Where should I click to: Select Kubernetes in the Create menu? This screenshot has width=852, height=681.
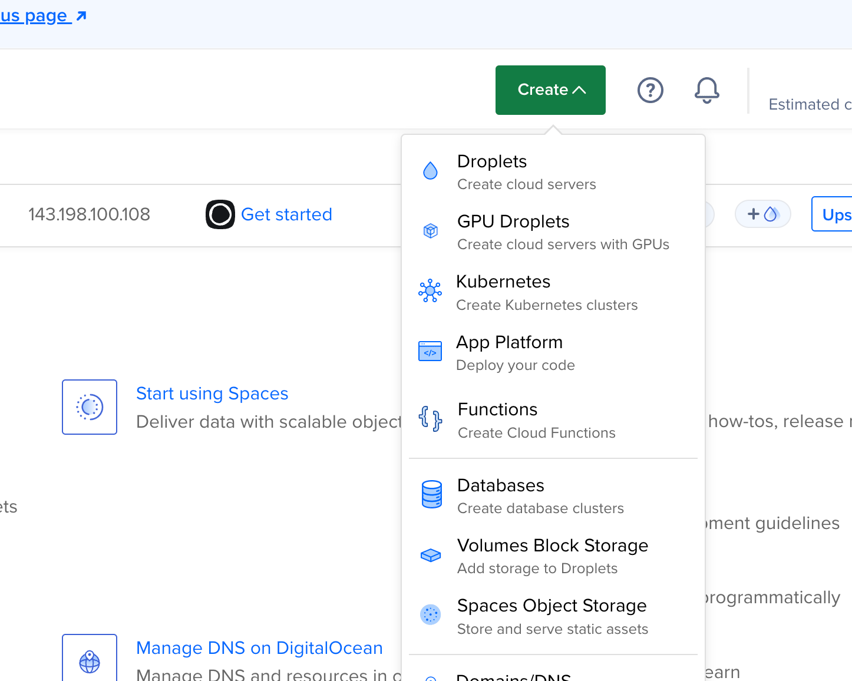[x=553, y=292]
